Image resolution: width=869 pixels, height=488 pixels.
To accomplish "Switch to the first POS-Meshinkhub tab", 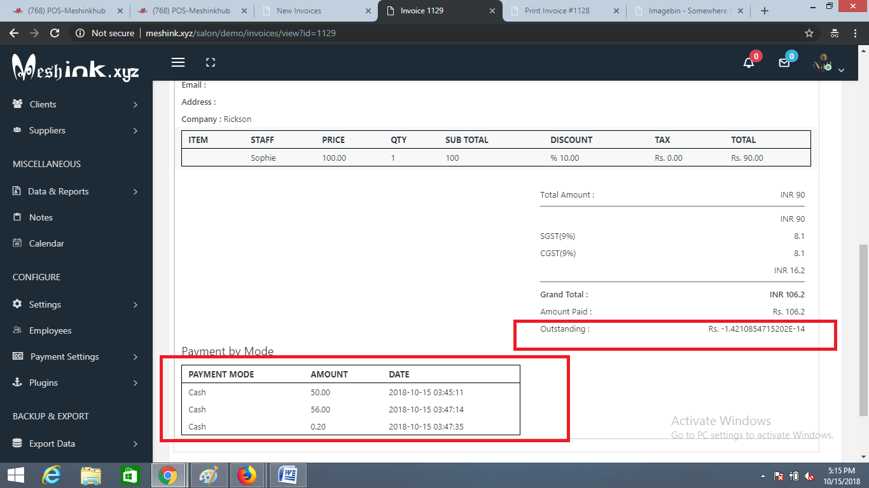I will point(67,11).
